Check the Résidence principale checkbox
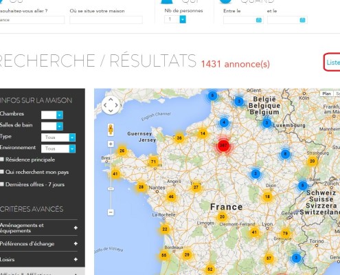Screen dimensions: 340x275 (2, 159)
